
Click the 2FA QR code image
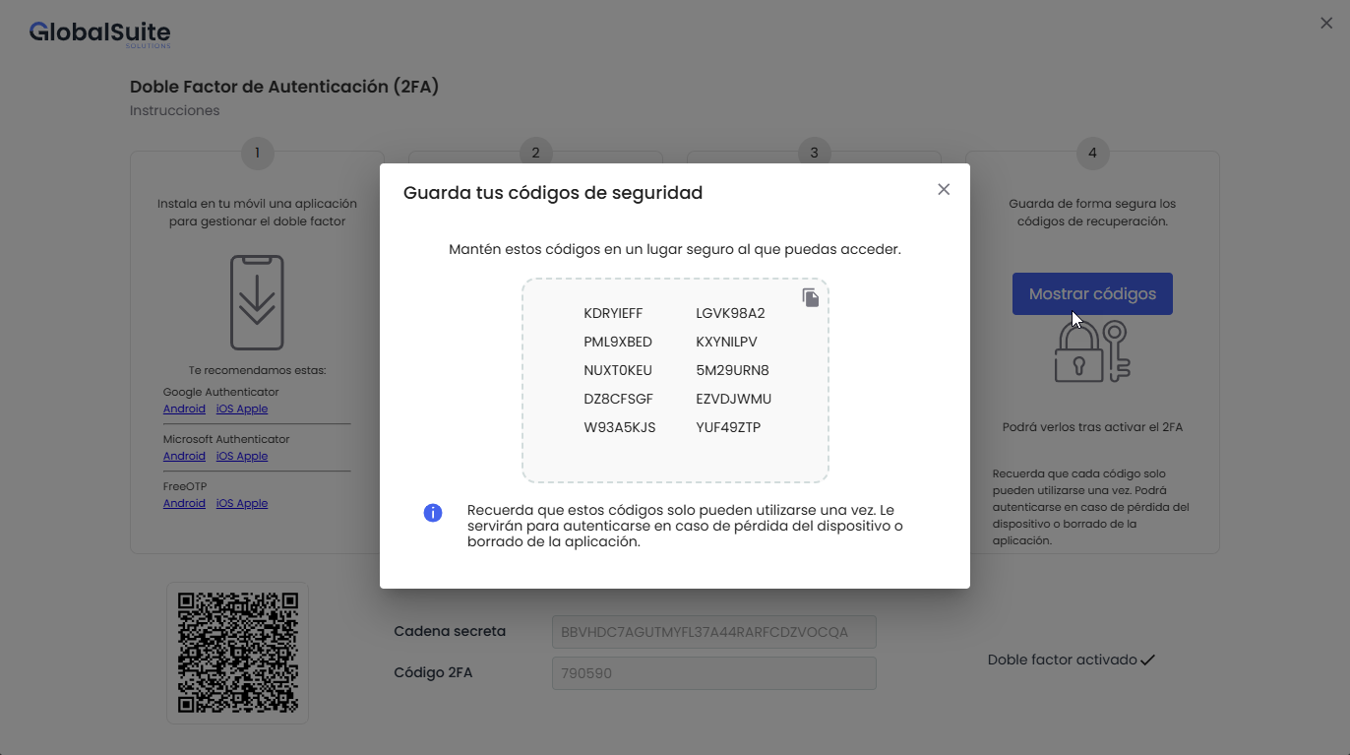coord(237,653)
